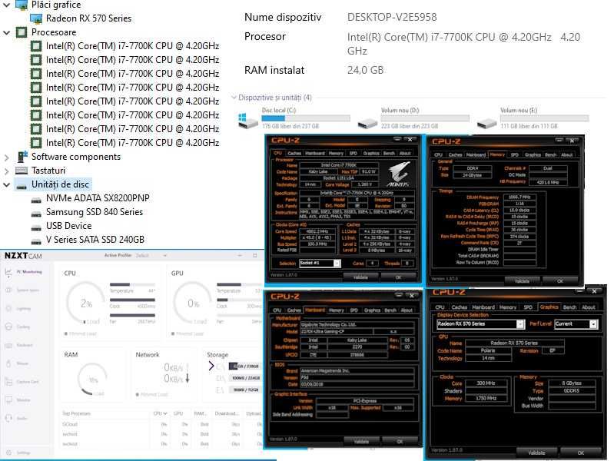Click Validate in CPU-Z Memory window

[522, 281]
